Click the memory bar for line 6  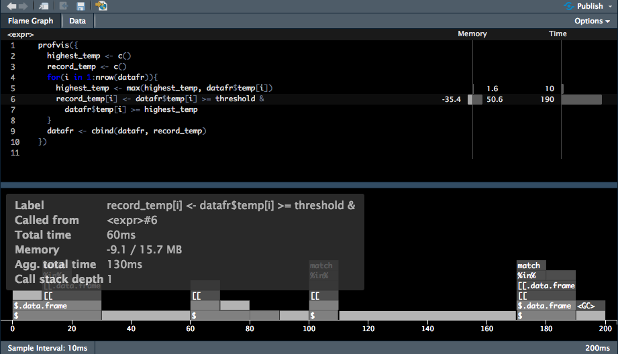(475, 99)
